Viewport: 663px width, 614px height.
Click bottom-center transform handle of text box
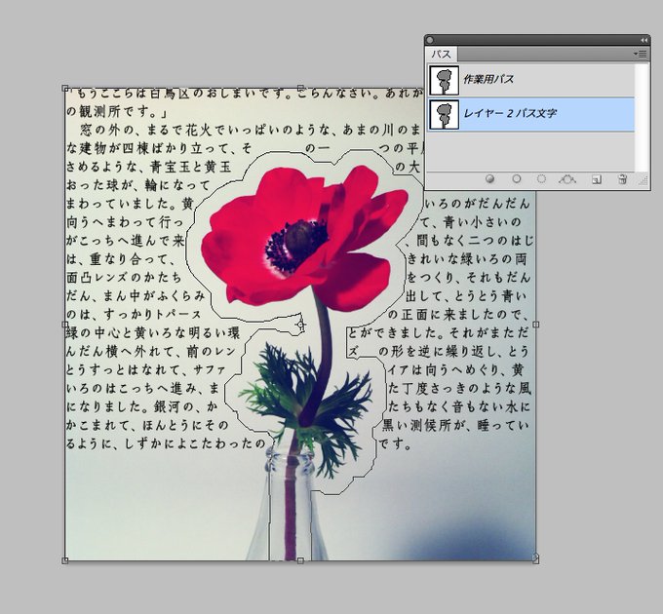pyautogui.click(x=300, y=560)
